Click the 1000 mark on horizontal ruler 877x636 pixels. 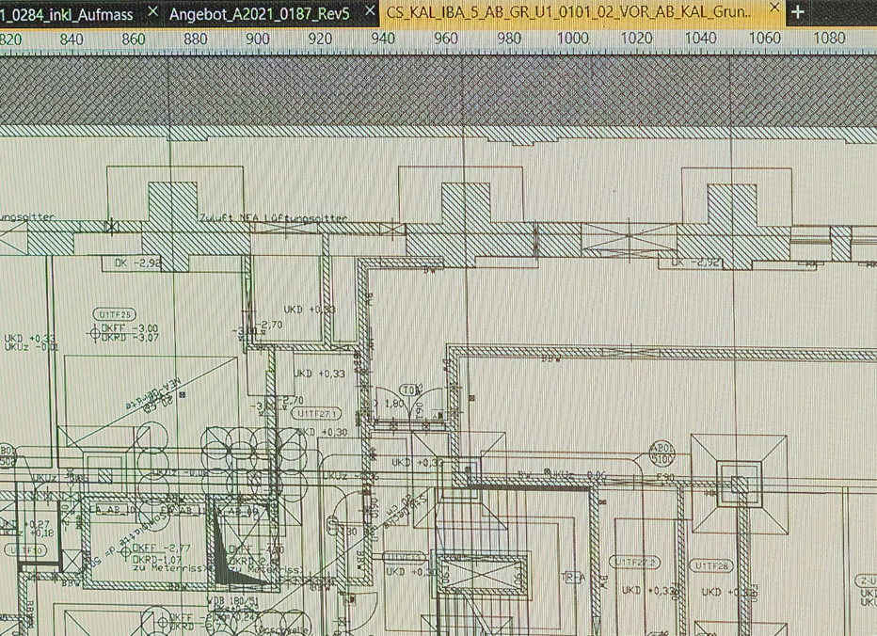(x=573, y=39)
